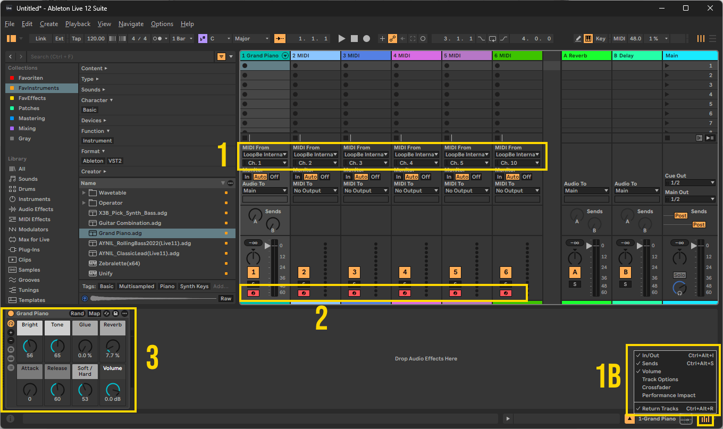Enable Auto monitoring on the Grand Piano track
The width and height of the screenshot is (723, 429).
[260, 176]
